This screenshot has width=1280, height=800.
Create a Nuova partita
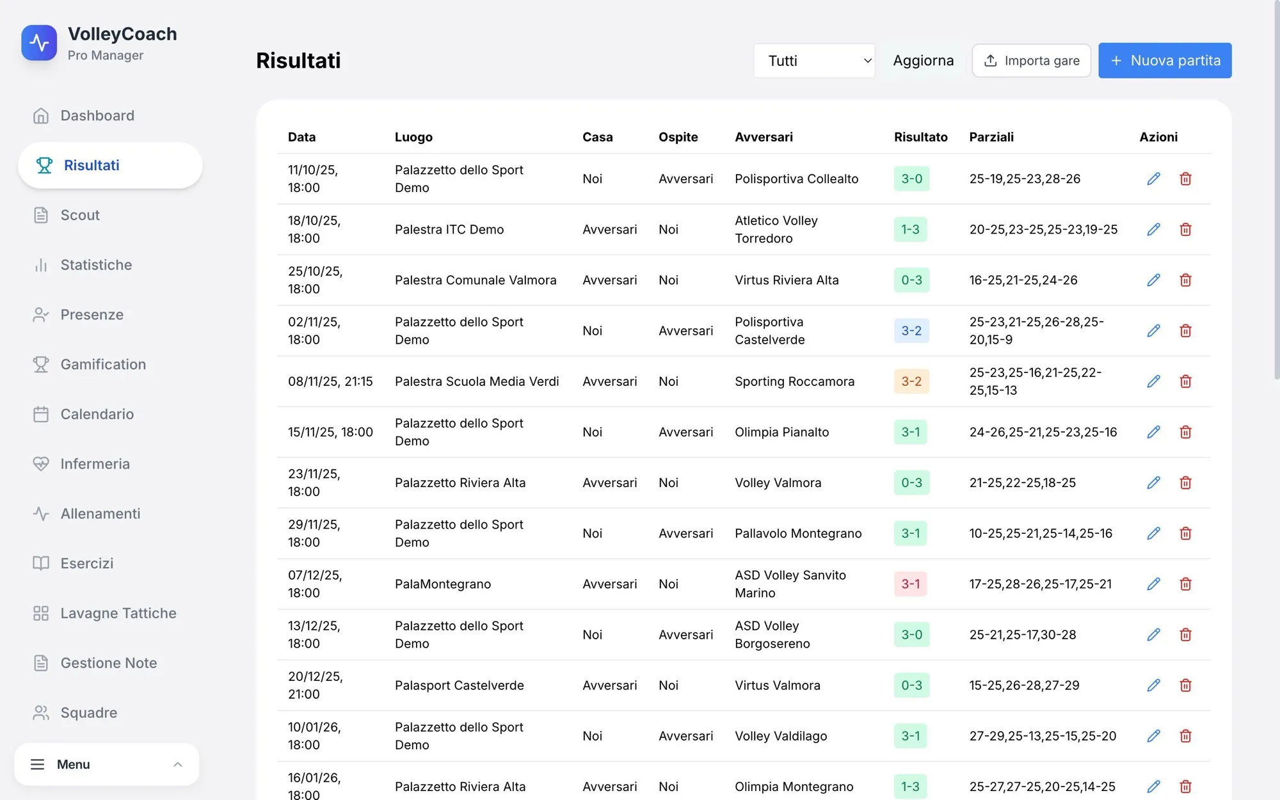coord(1165,61)
